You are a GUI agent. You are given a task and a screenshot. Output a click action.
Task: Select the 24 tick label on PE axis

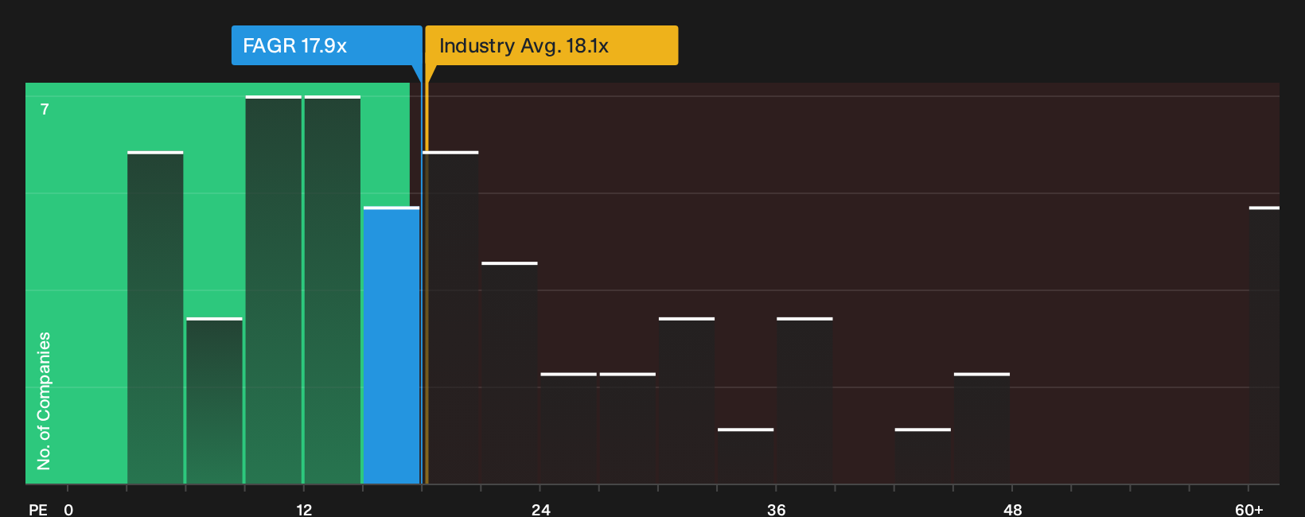pyautogui.click(x=540, y=509)
